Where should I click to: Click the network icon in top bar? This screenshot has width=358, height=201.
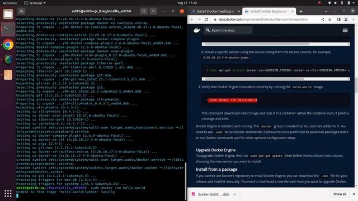point(329,3)
